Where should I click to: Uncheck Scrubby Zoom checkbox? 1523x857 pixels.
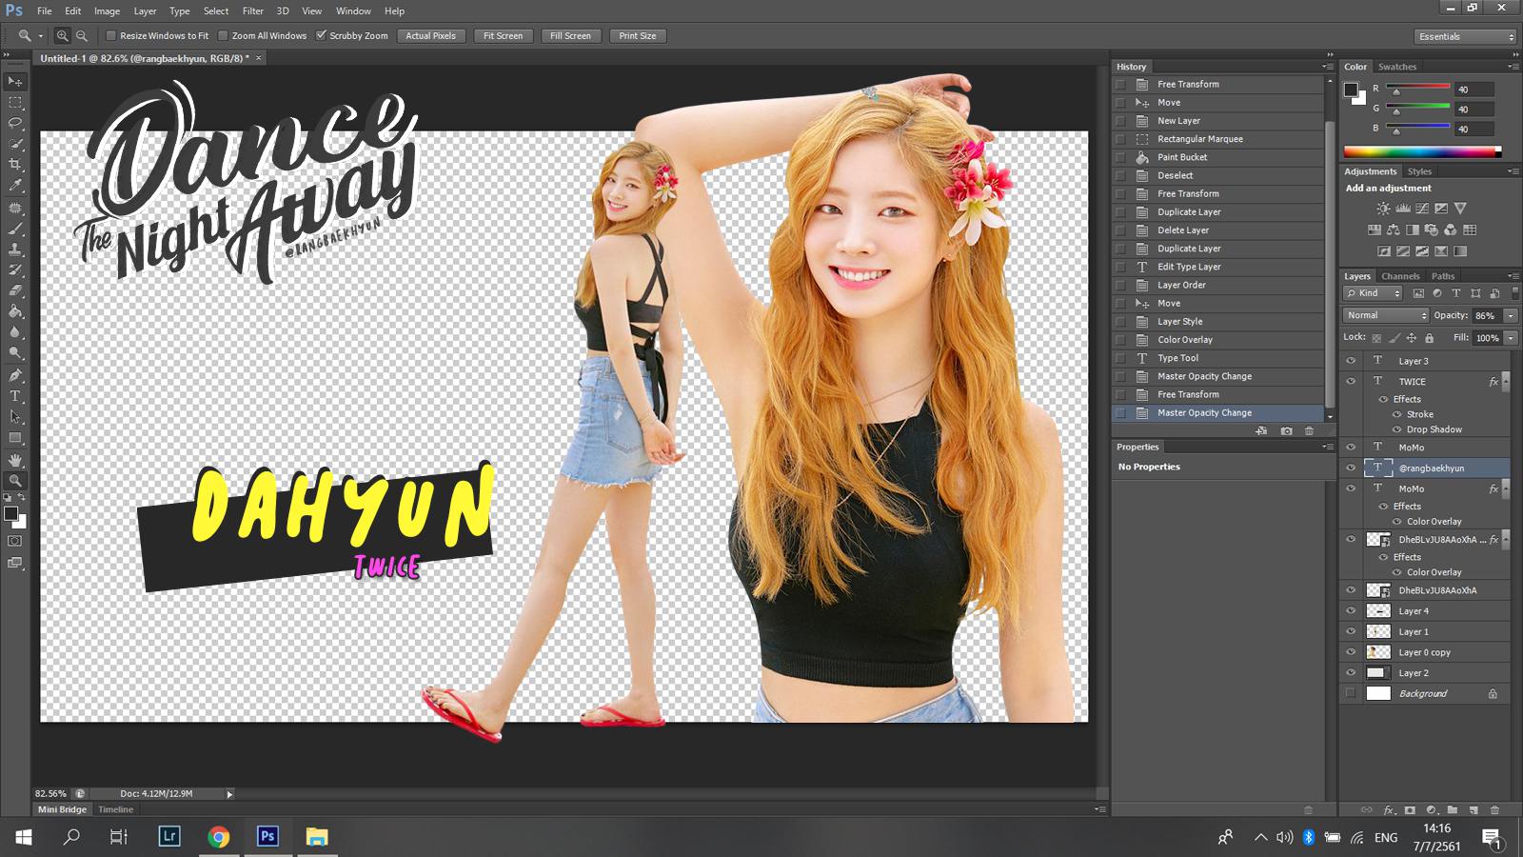(x=321, y=36)
